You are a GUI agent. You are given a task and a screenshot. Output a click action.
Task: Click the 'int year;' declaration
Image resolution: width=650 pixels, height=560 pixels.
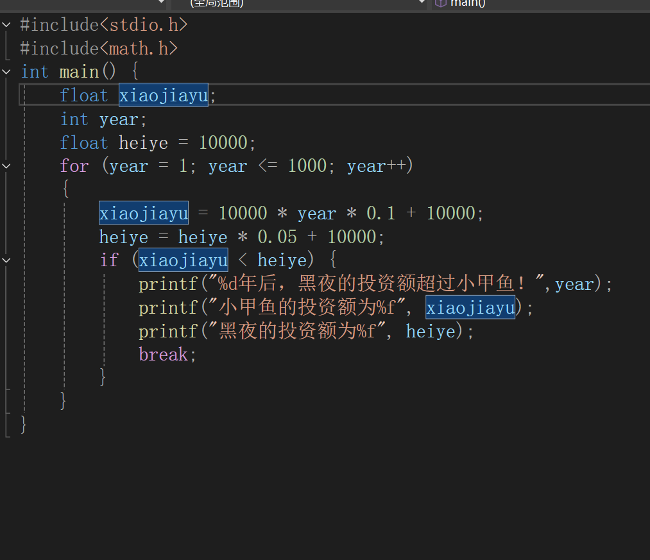click(103, 119)
